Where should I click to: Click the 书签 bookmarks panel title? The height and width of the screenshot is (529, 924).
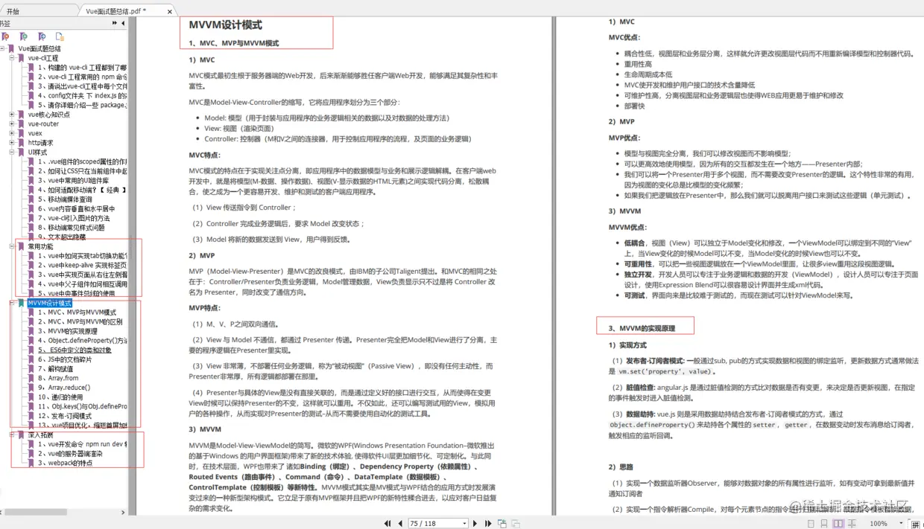click(5, 23)
